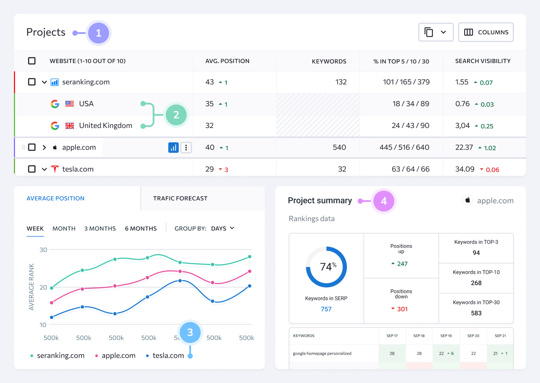This screenshot has width=540, height=383.
Task: Click the copy icon in the top toolbar
Action: point(429,32)
